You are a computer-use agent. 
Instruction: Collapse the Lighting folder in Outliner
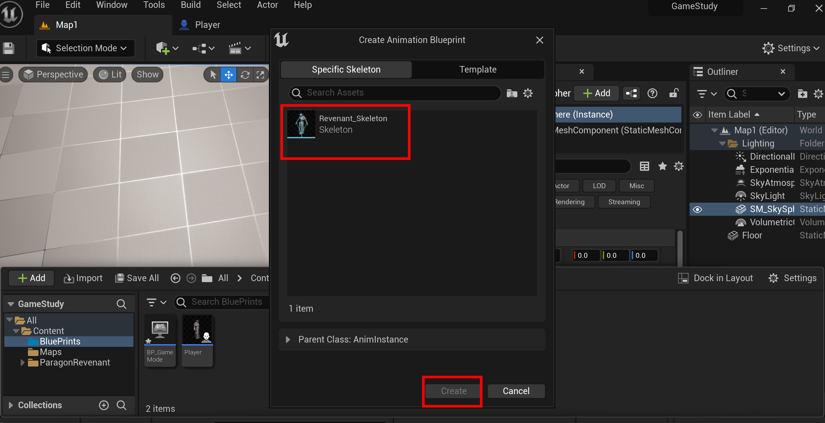[722, 144]
